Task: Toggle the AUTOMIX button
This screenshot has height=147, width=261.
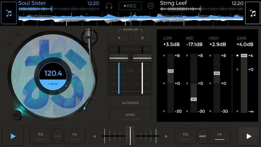Action: tap(130, 103)
